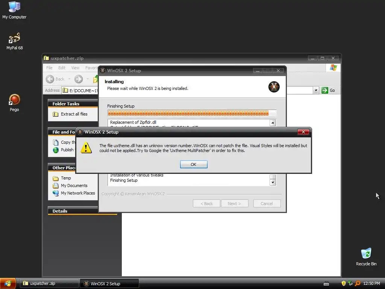The width and height of the screenshot is (385, 289).
Task: Click the 12:50 PM clock
Action: point(371,283)
